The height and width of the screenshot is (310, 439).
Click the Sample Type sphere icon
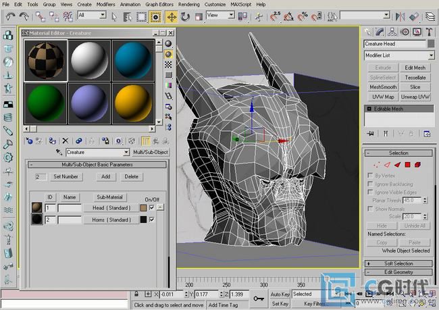(x=168, y=44)
